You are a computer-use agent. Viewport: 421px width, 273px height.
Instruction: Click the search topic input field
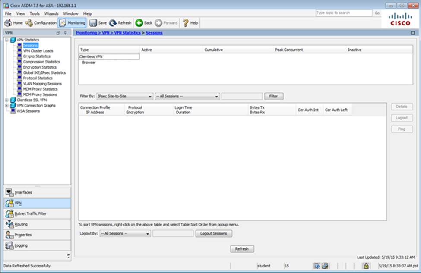pos(343,13)
